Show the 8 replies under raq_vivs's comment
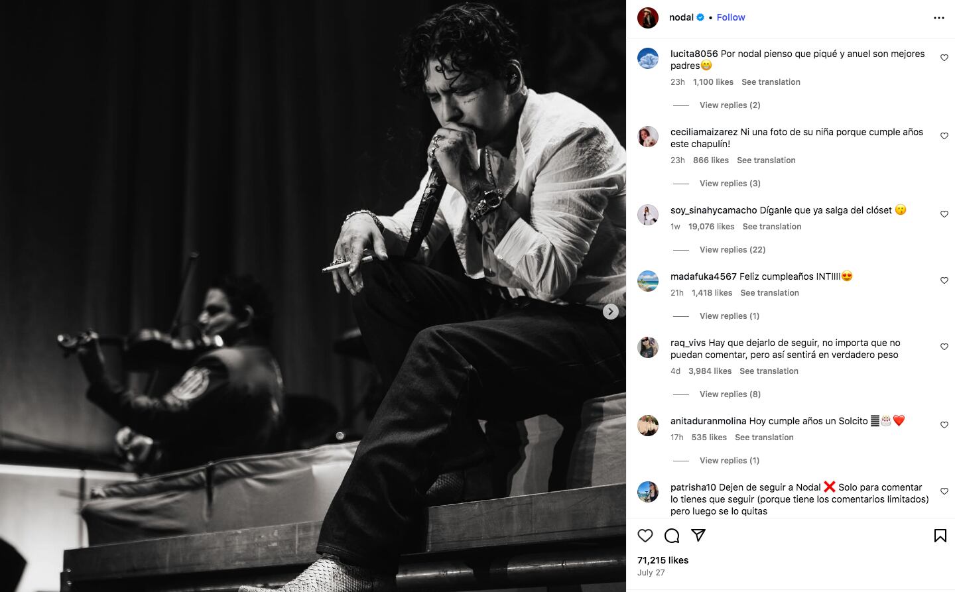 point(730,394)
